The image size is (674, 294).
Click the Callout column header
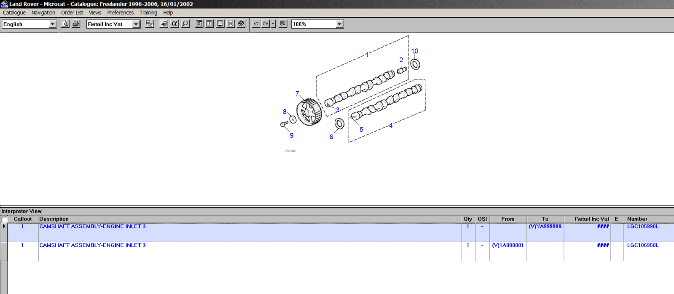pos(23,219)
